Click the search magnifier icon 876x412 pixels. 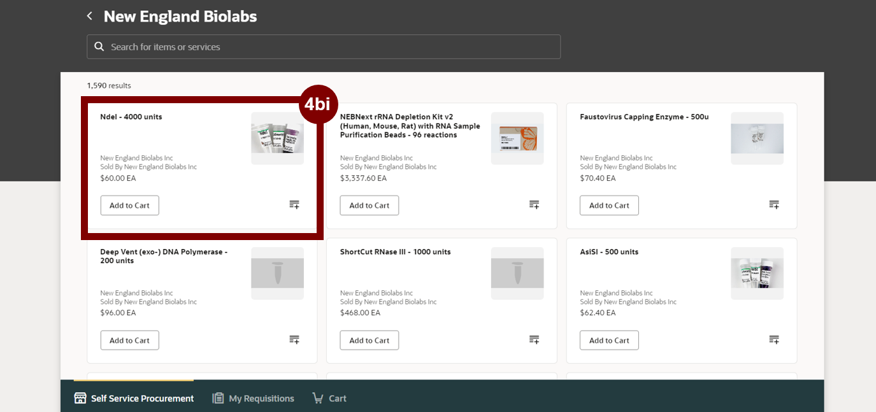click(x=99, y=46)
